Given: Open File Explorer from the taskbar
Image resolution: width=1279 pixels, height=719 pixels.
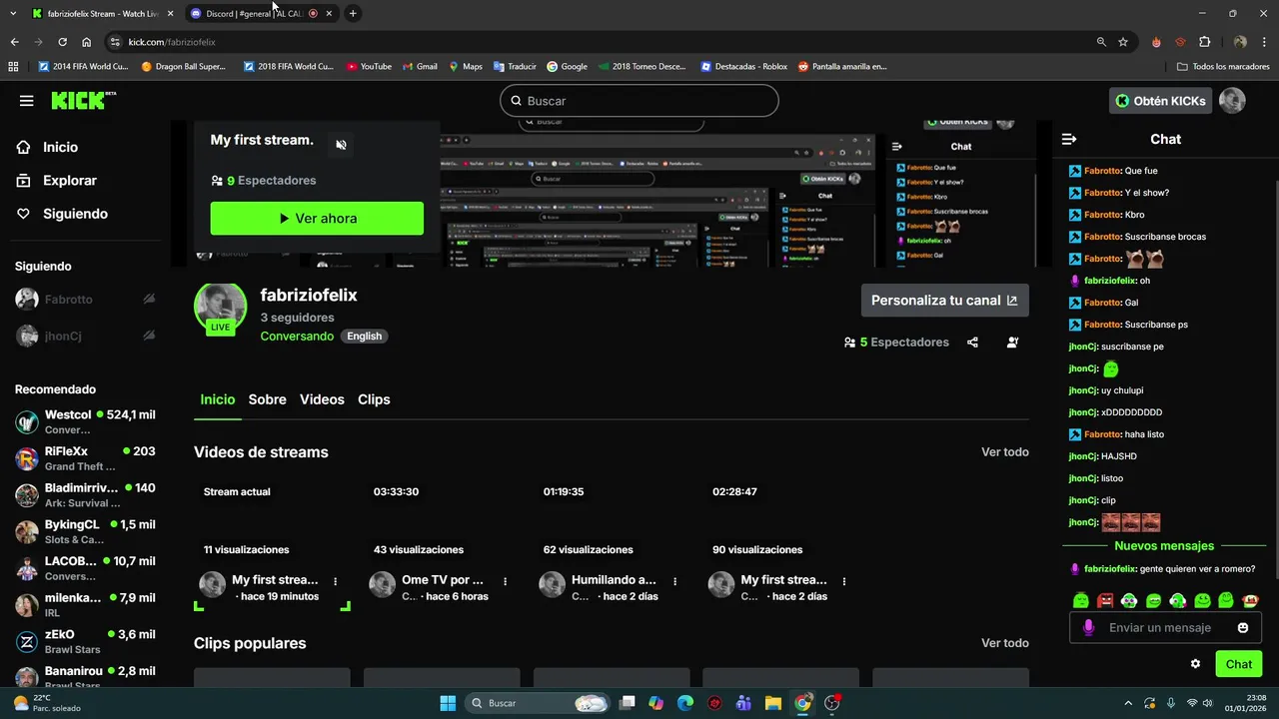Looking at the screenshot, I should pos(773,703).
